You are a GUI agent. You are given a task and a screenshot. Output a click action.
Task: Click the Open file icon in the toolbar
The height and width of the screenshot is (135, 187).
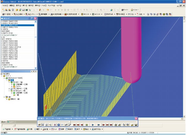pos(6,10)
